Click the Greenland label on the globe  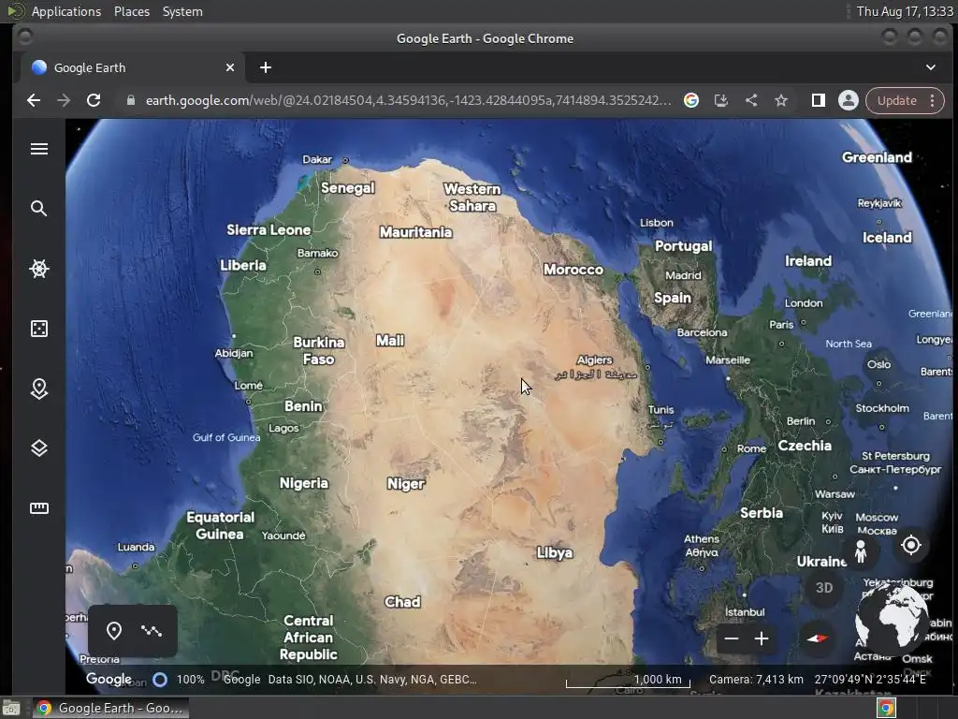pyautogui.click(x=877, y=157)
